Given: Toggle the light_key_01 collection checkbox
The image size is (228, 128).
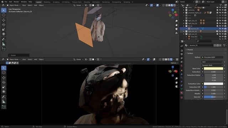Looking at the screenshot, I should click(217, 21).
